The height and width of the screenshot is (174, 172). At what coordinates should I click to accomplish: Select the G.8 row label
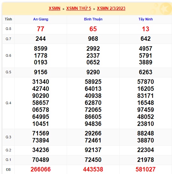(x=8, y=29)
